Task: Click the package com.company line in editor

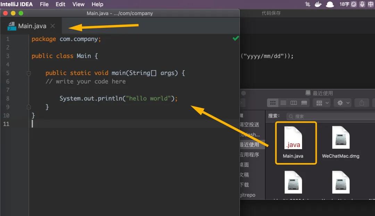Action: tap(66, 39)
